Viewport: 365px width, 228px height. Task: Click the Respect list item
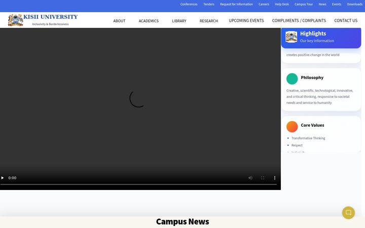tap(297, 145)
